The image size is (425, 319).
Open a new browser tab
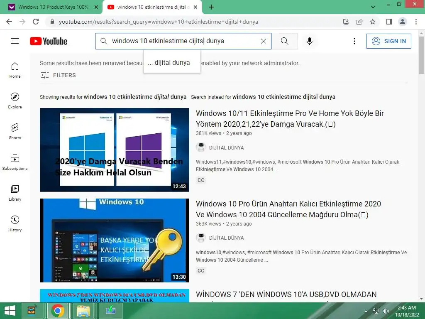click(x=211, y=7)
